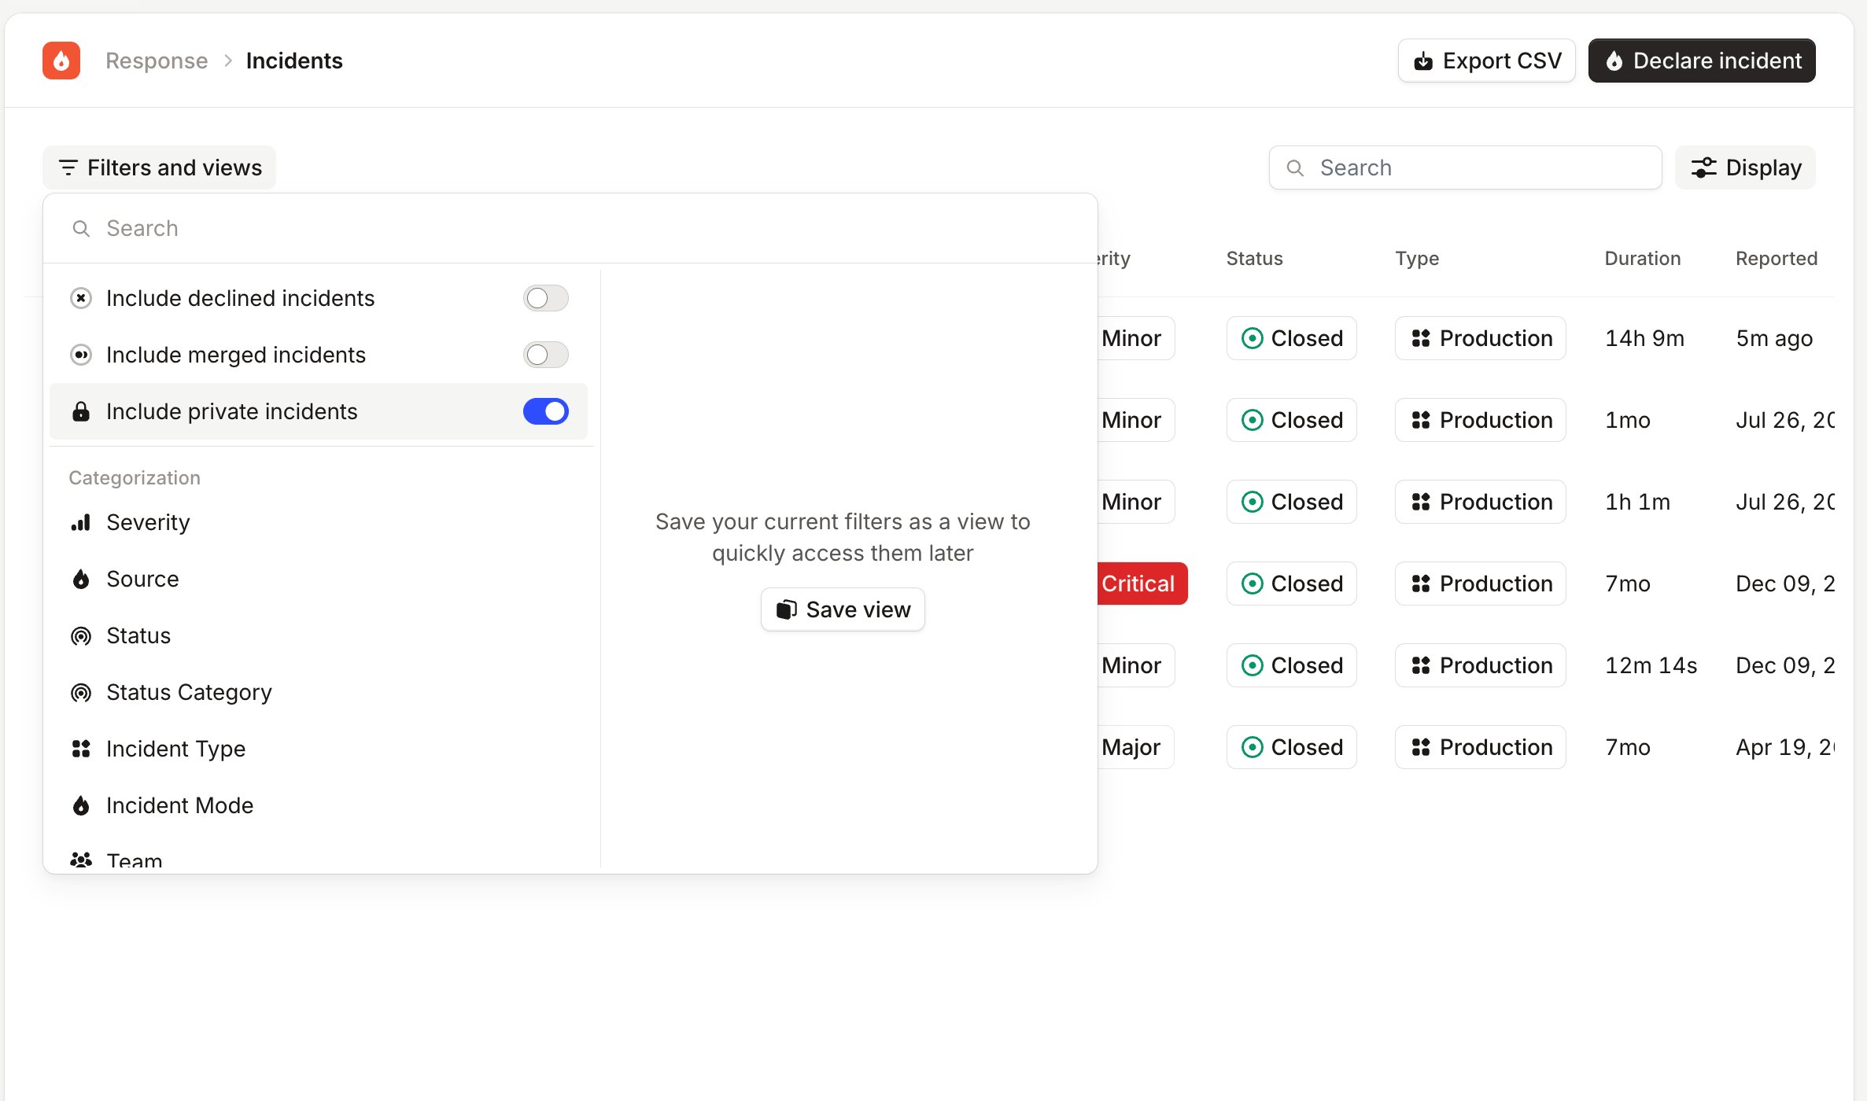Click the Reported column header
Screen dimensions: 1867x1101
click(x=1777, y=258)
